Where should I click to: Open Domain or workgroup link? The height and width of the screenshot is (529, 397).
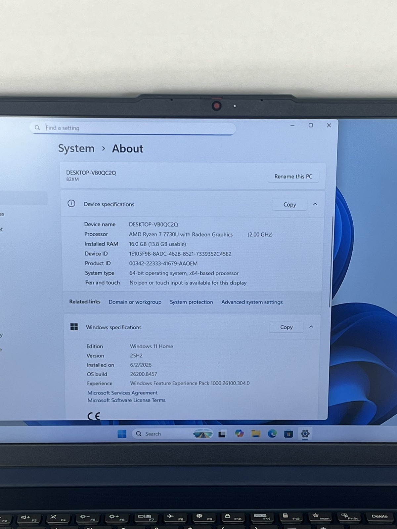135,302
